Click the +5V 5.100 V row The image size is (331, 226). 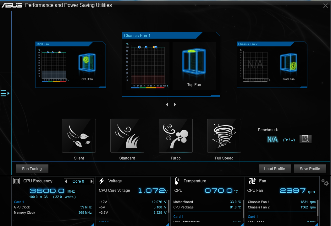coord(133,207)
